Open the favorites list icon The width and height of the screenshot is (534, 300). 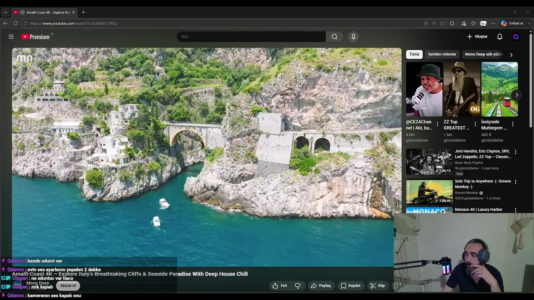tap(473, 23)
